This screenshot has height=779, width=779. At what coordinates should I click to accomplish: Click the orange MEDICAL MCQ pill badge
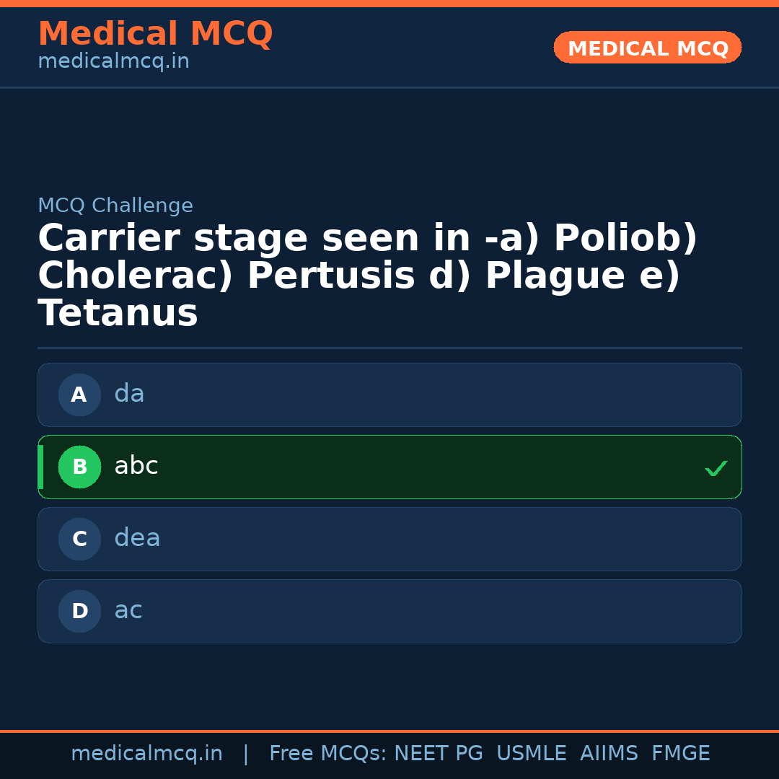click(x=647, y=48)
